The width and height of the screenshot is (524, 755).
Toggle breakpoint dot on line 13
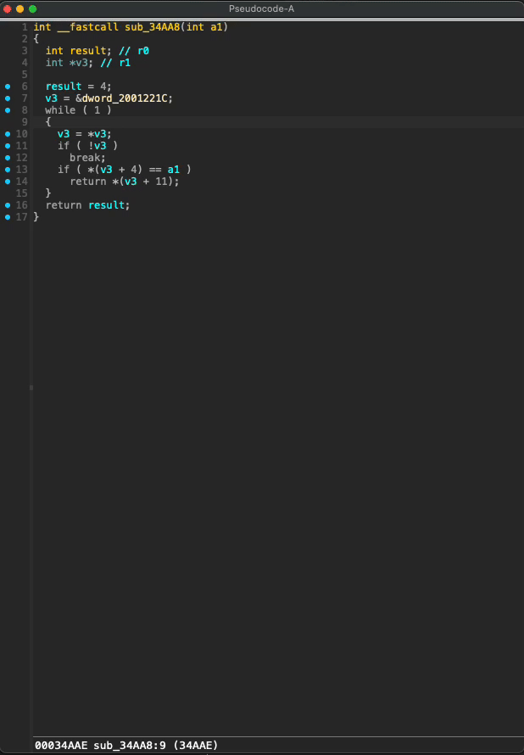click(x=8, y=170)
